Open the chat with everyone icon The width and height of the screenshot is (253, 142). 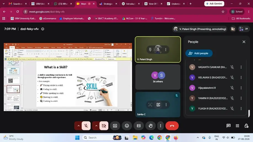[x=228, y=125]
